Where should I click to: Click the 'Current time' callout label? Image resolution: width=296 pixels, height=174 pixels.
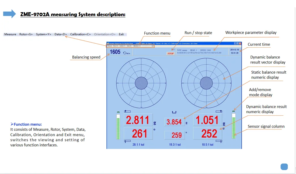coord(259,44)
